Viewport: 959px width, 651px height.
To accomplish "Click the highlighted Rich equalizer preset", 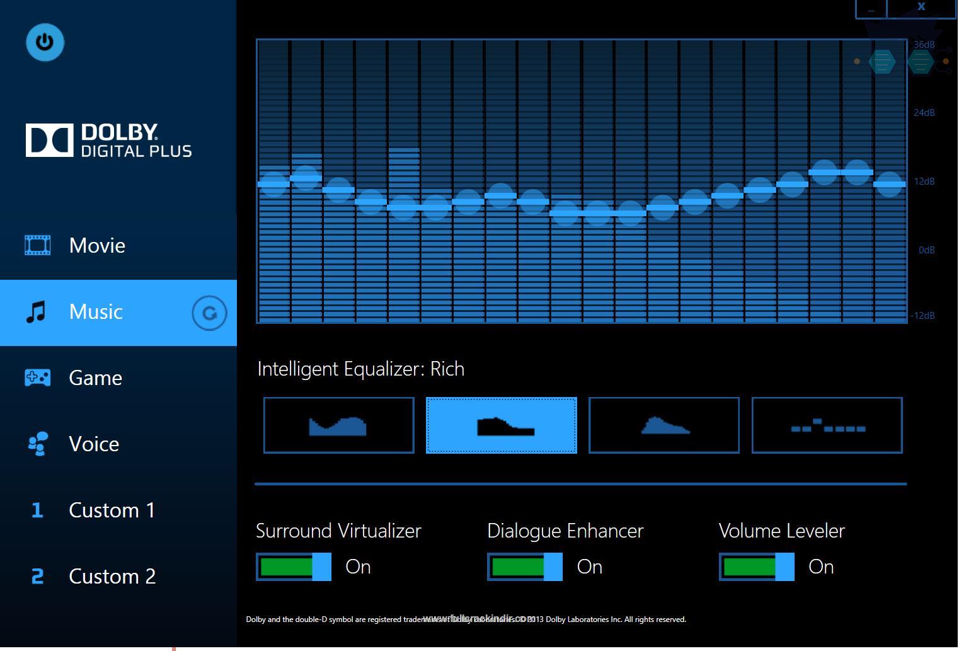I will (x=502, y=425).
